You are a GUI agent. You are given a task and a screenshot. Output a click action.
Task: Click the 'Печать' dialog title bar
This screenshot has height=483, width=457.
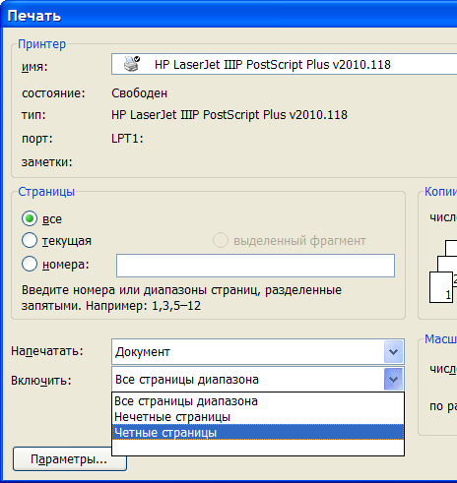pyautogui.click(x=228, y=15)
